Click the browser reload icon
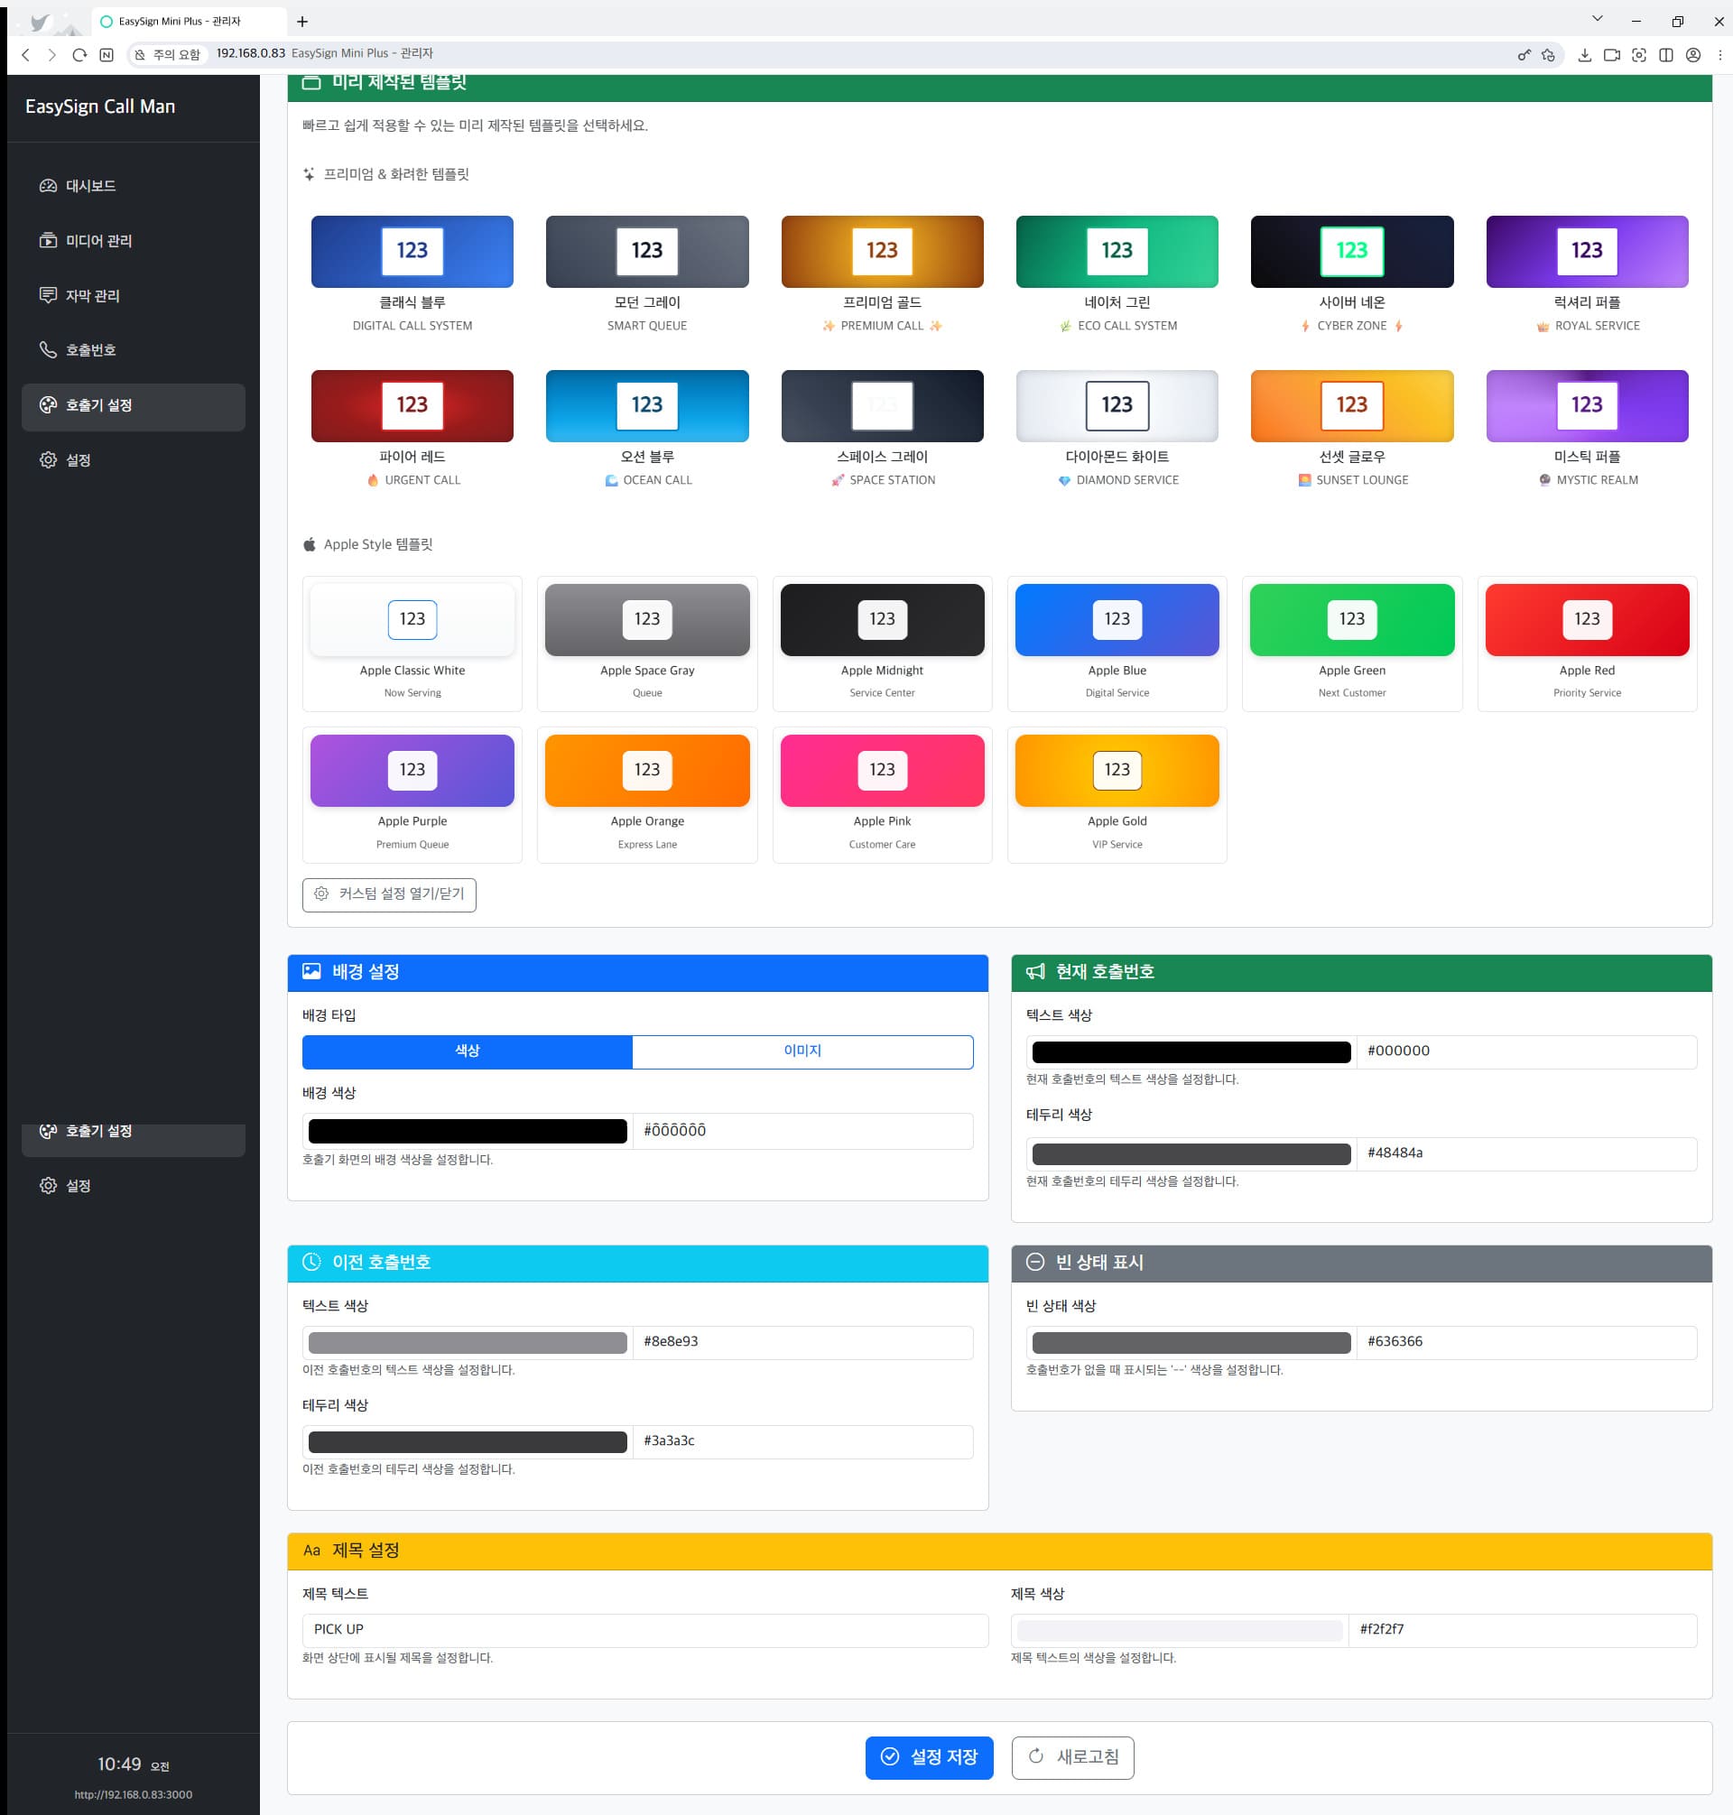This screenshot has width=1733, height=1815. point(79,55)
